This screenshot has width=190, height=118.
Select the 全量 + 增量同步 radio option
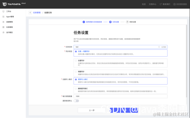pos(76,51)
